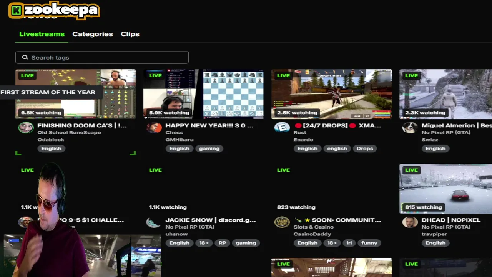
Task: Open the Old School RuneScape stream thumbnail
Action: coord(75,94)
